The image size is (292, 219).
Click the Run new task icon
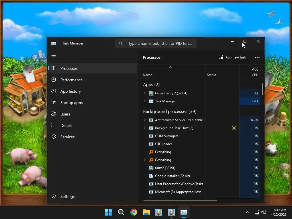[x=221, y=57]
